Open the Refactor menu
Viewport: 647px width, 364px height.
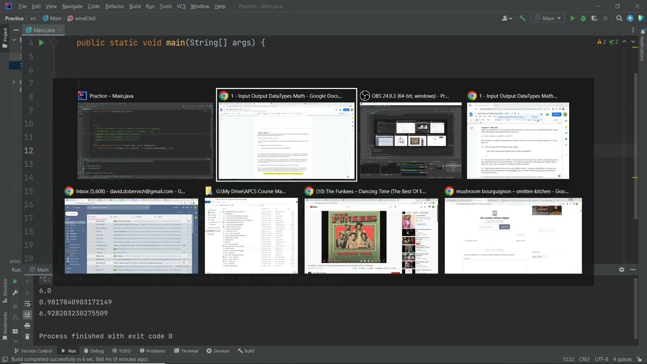[x=115, y=6]
